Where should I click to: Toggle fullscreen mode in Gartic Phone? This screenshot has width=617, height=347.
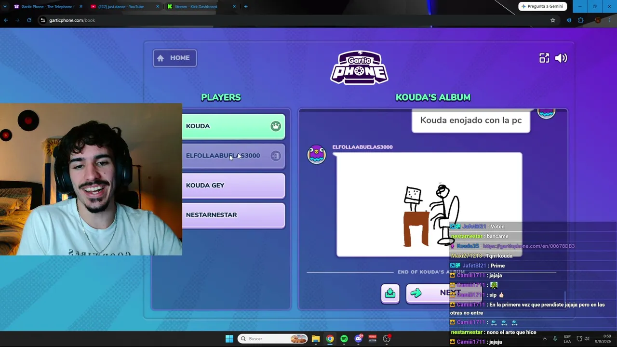pos(544,58)
